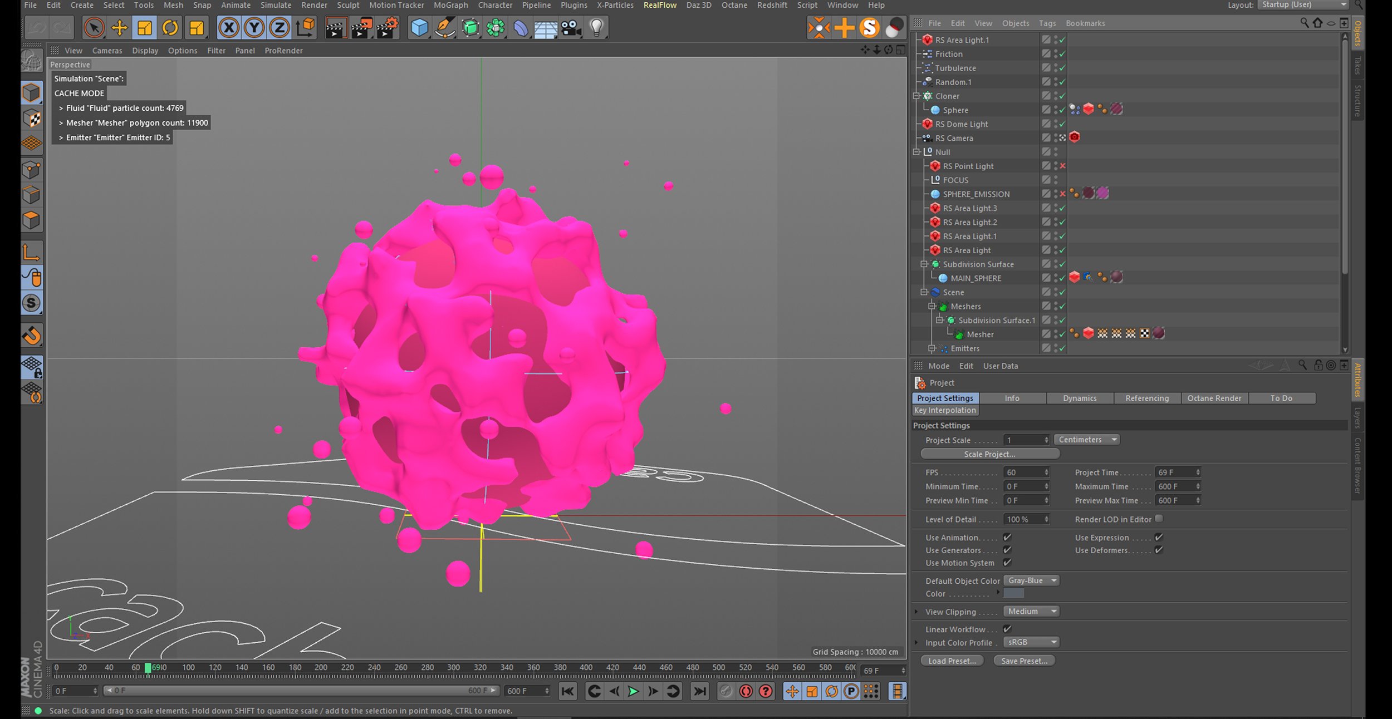
Task: Click timeline ruler at frame 300
Action: 453,668
